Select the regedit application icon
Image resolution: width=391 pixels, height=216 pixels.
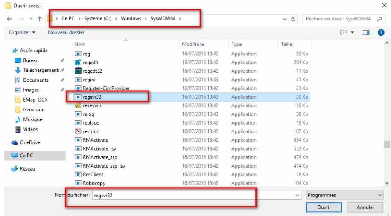click(78, 63)
